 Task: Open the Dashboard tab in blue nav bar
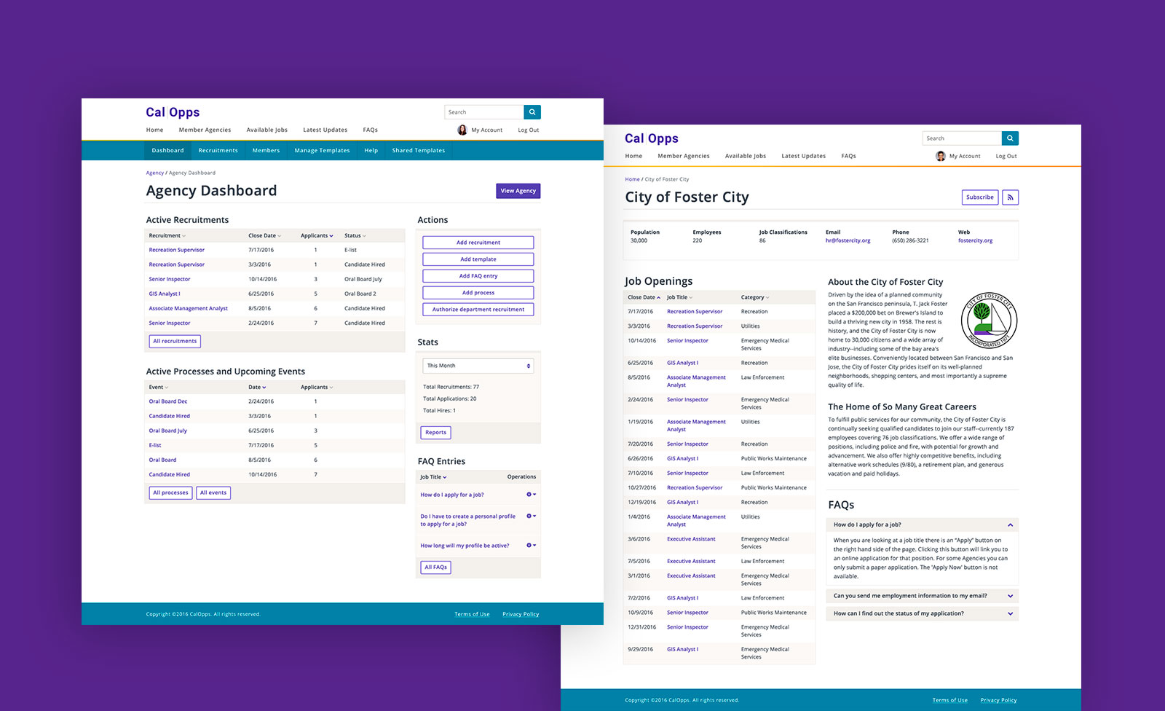pyautogui.click(x=168, y=151)
